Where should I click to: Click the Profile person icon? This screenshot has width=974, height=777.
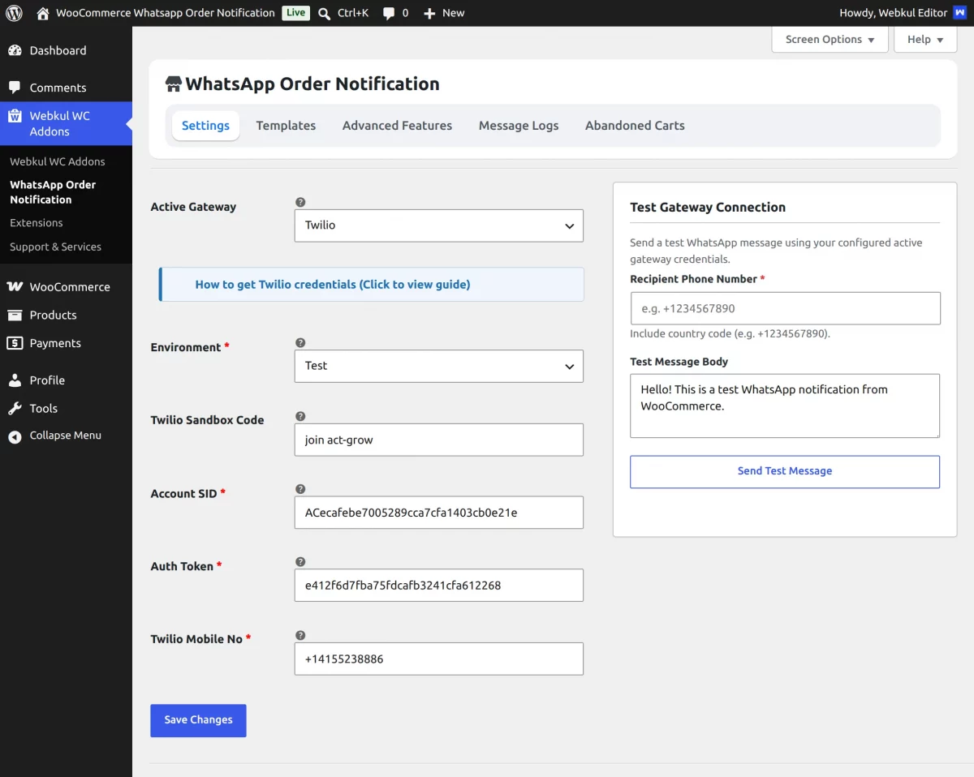(x=15, y=380)
